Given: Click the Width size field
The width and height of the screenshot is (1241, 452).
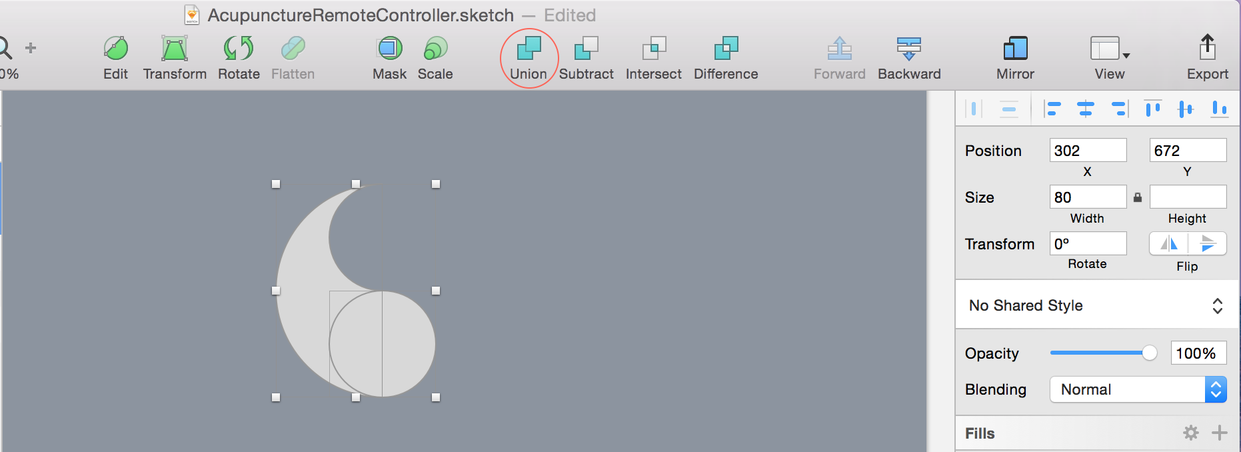Looking at the screenshot, I should click(1088, 197).
